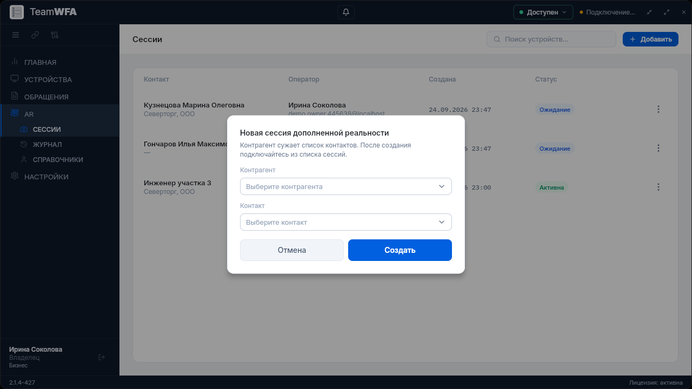692x389 pixels.
Task: Click the logout icon next to Ирина Соколова
Action: pos(102,357)
